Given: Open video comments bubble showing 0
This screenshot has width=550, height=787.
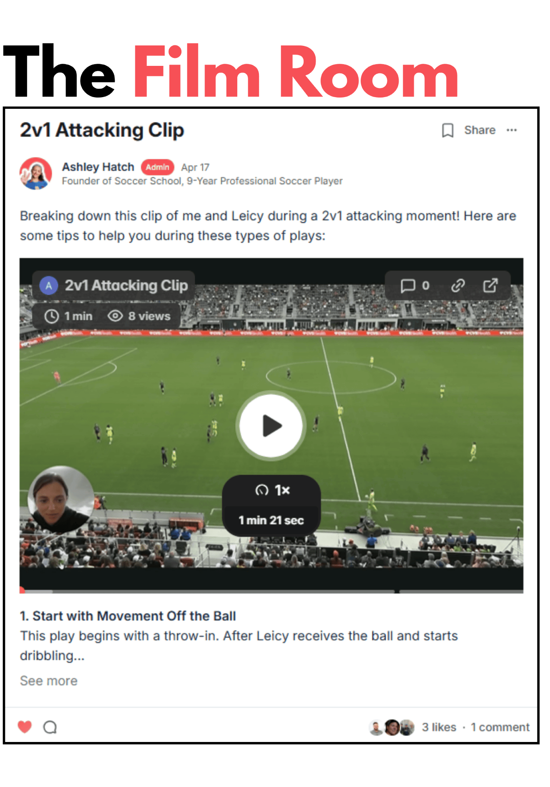Looking at the screenshot, I should pyautogui.click(x=414, y=286).
